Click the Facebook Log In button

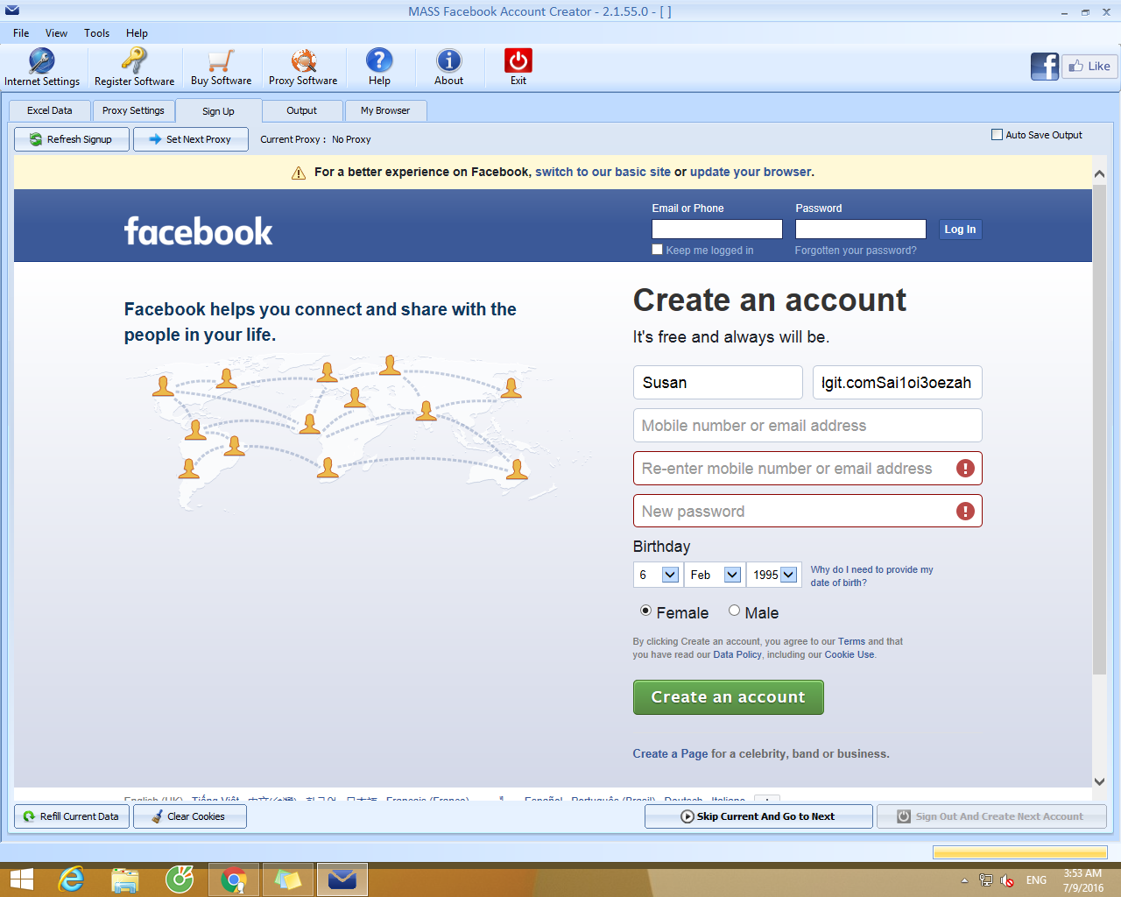(x=960, y=230)
